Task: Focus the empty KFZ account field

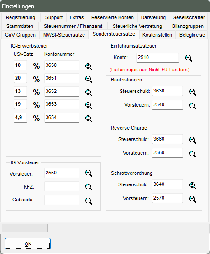Action: point(62,186)
